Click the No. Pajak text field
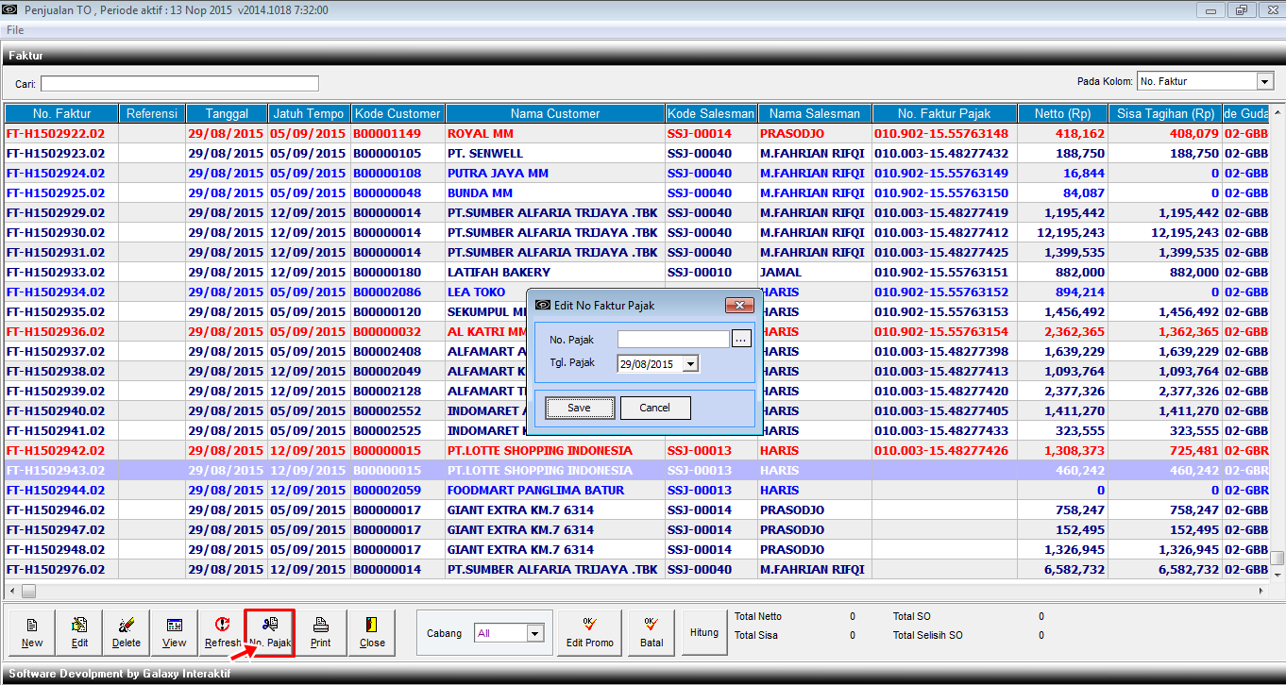Image resolution: width=1286 pixels, height=685 pixels. (x=673, y=339)
